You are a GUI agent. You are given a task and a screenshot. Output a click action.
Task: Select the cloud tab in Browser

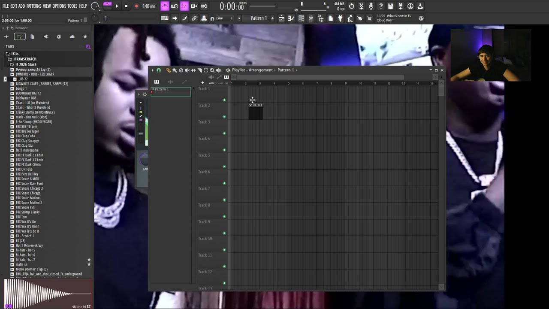(x=72, y=36)
